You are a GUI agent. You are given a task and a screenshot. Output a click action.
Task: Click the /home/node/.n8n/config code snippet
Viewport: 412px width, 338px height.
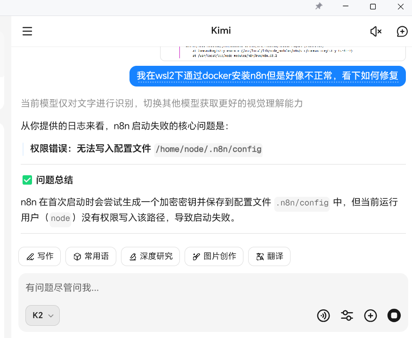click(208, 149)
